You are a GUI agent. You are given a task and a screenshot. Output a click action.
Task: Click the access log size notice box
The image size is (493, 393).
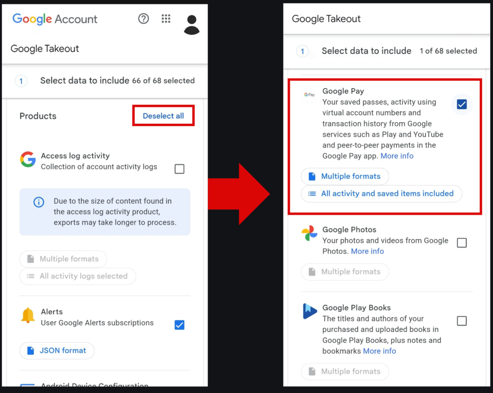(104, 212)
